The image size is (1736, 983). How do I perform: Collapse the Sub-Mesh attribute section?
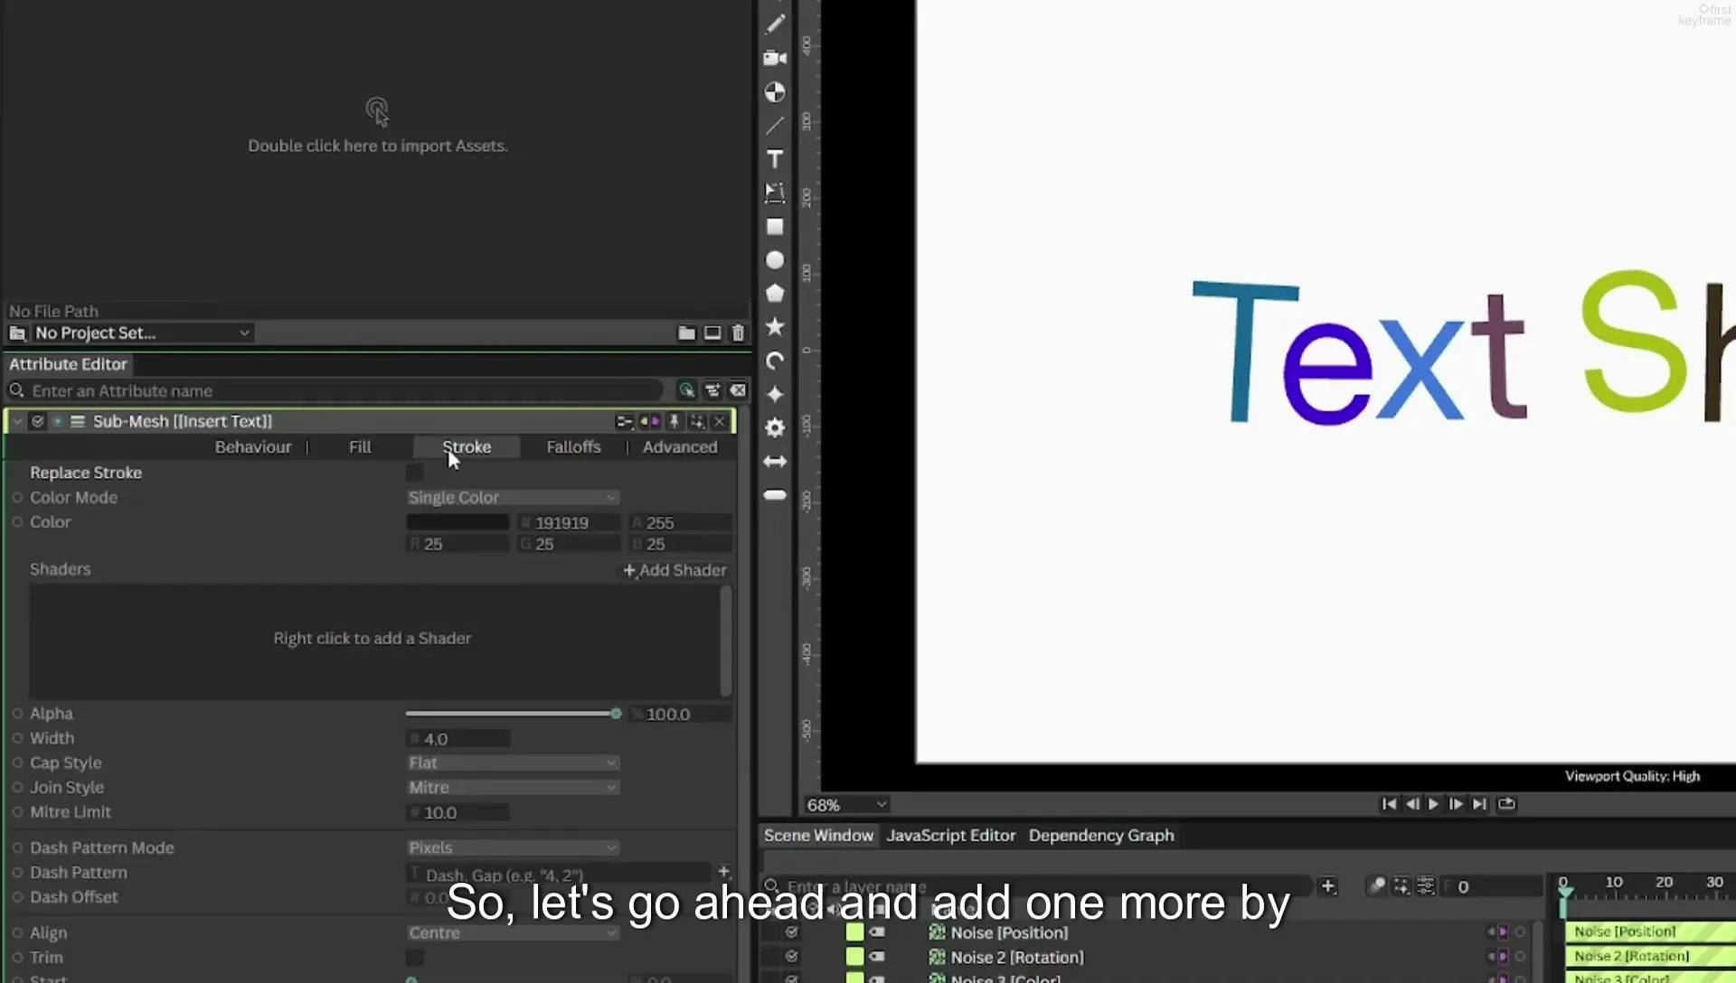[x=17, y=422]
